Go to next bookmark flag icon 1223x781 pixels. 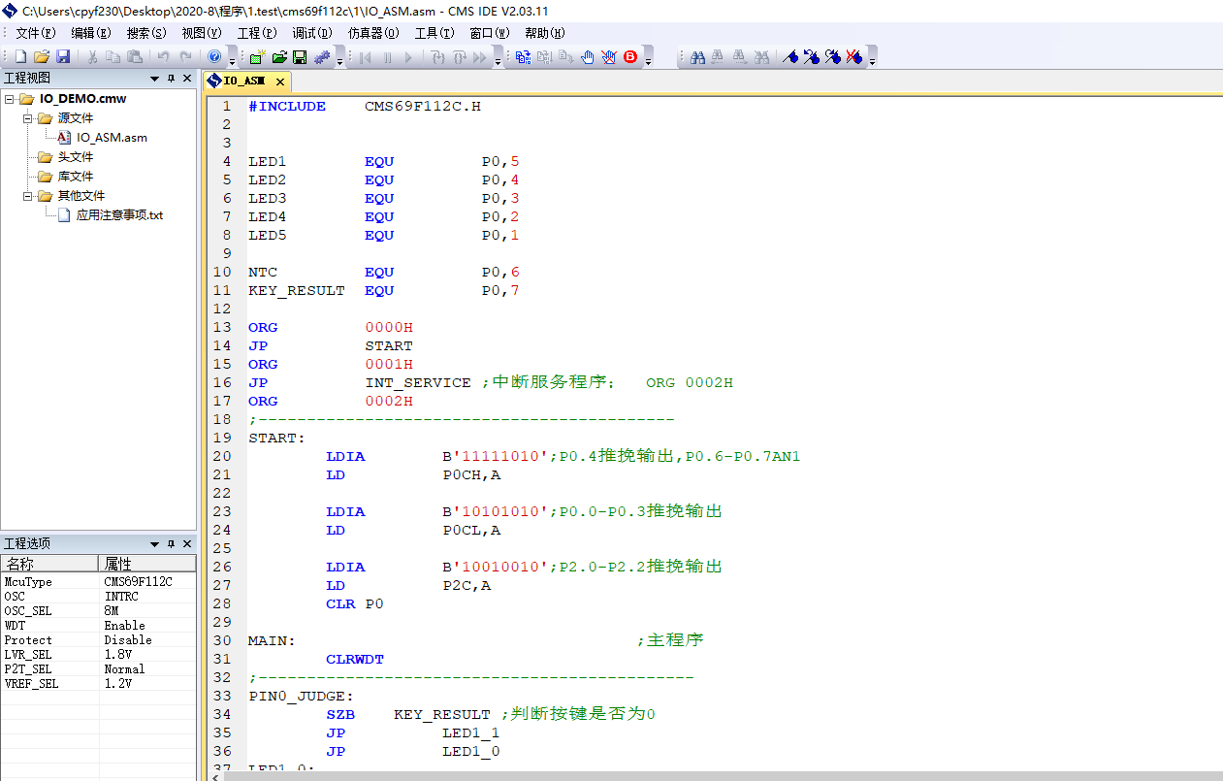(x=833, y=57)
